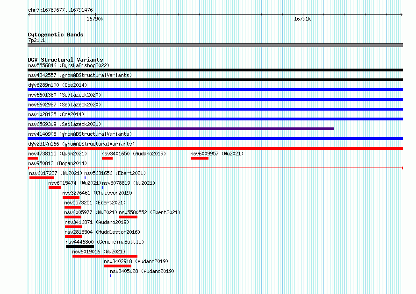Screen dimensions: 416x294
Task: Click red bar under nsv3276461
Action: tap(71, 197)
